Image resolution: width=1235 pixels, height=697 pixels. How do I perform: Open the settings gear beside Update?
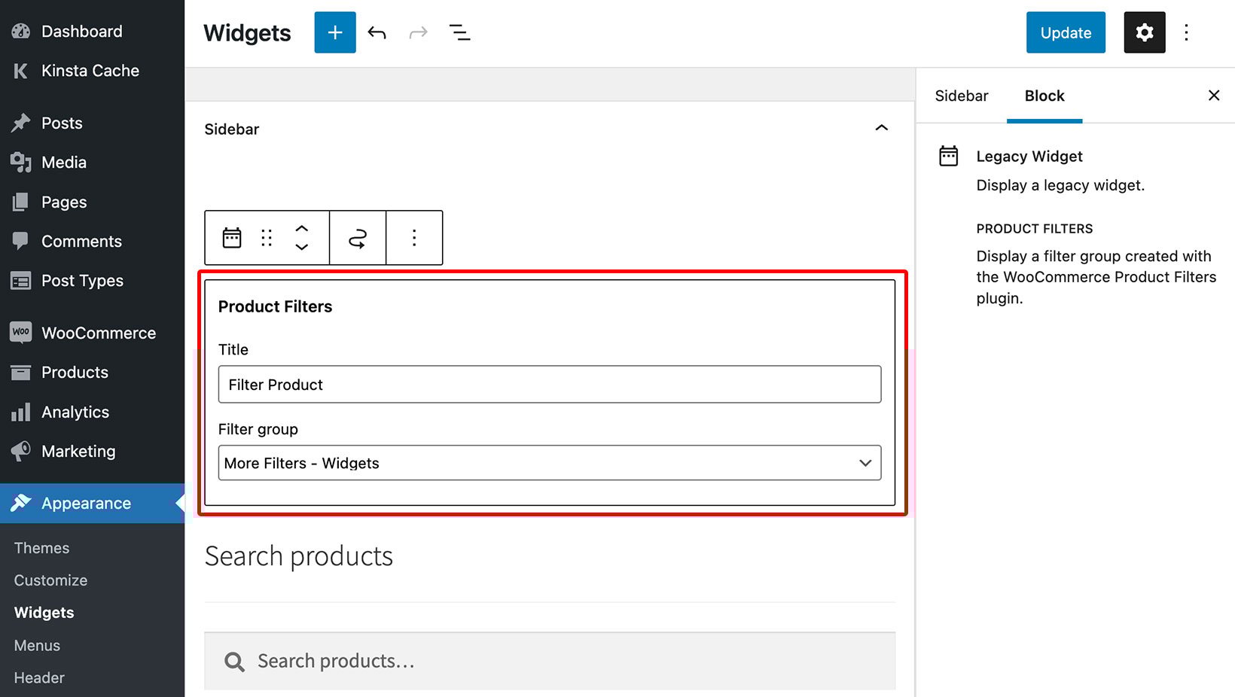point(1144,32)
